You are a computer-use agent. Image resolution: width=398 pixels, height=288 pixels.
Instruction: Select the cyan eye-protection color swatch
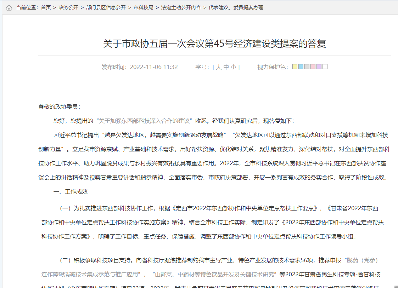click(x=301, y=67)
